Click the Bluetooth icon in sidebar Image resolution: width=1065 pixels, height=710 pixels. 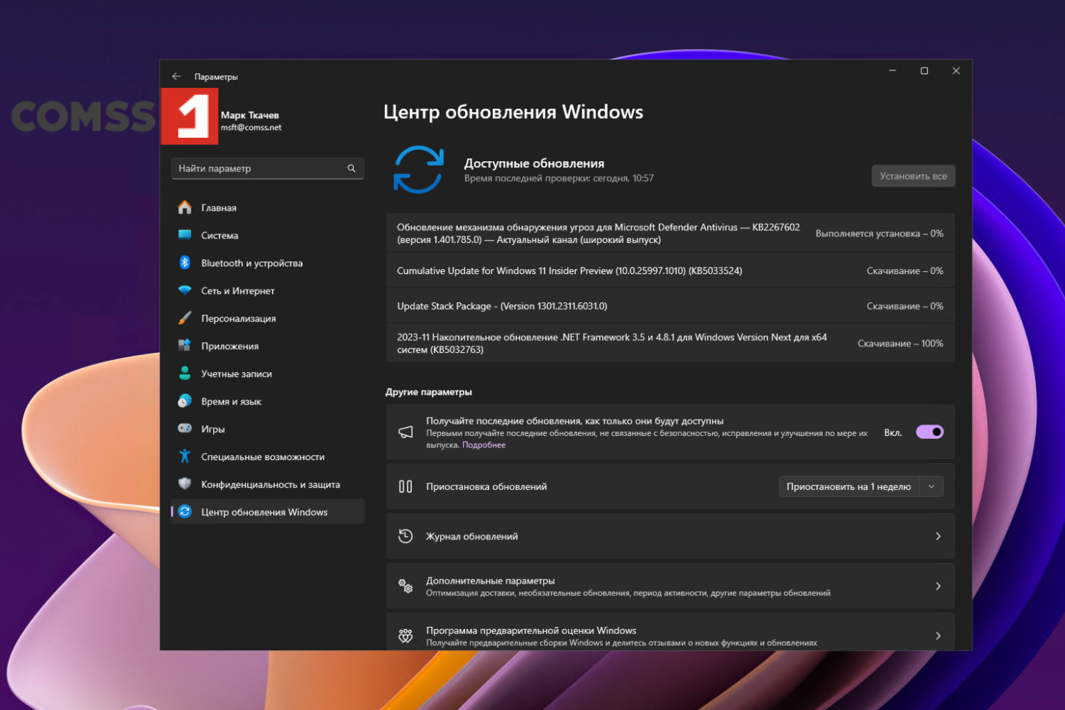point(185,263)
